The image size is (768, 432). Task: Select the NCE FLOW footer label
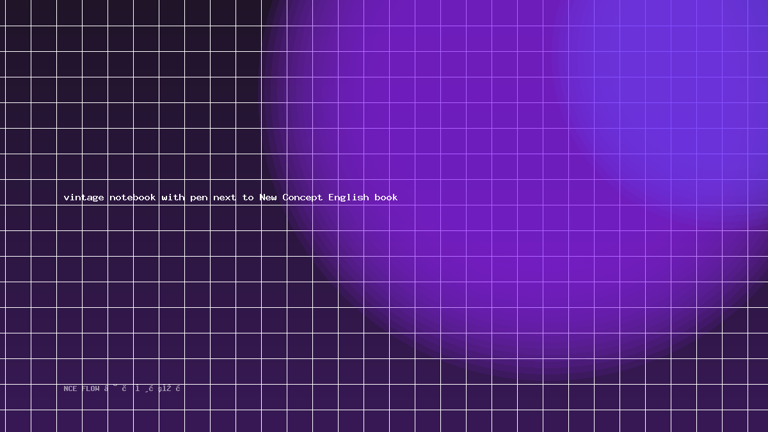(x=122, y=388)
